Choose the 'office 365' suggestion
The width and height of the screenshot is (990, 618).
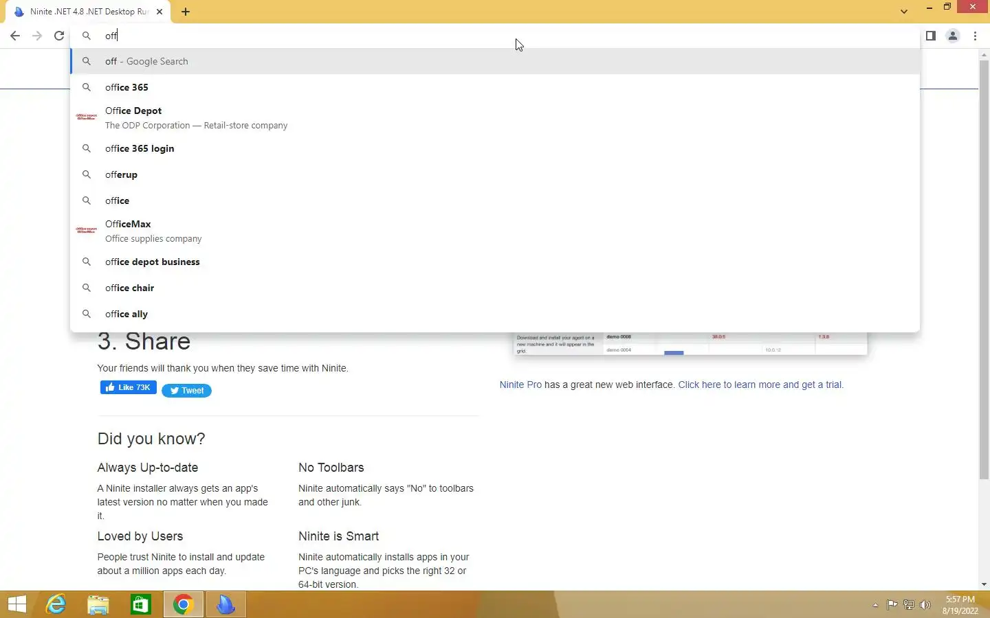tap(495, 87)
